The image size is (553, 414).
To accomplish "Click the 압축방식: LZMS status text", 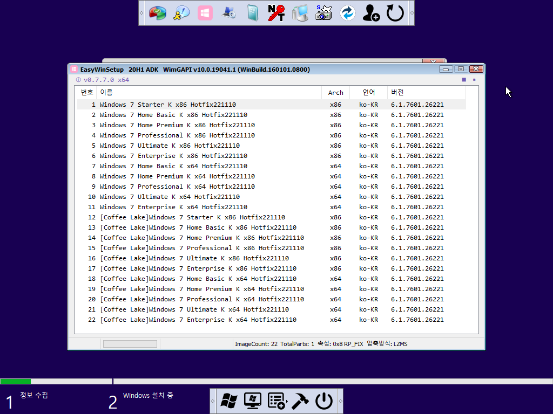I will click(387, 343).
